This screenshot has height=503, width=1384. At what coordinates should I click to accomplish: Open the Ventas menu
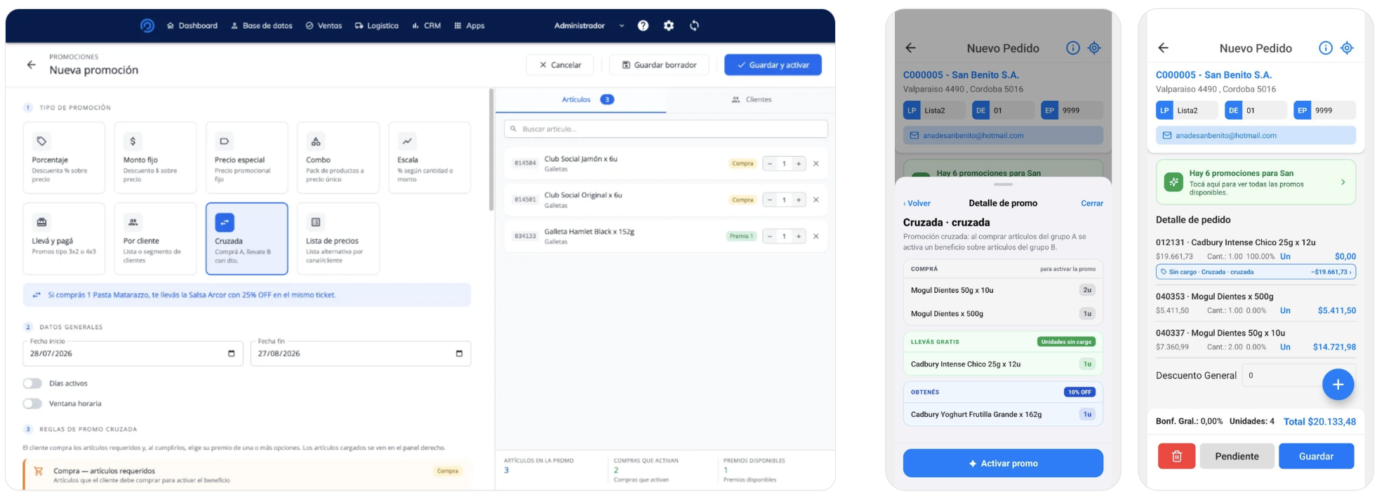coord(324,26)
